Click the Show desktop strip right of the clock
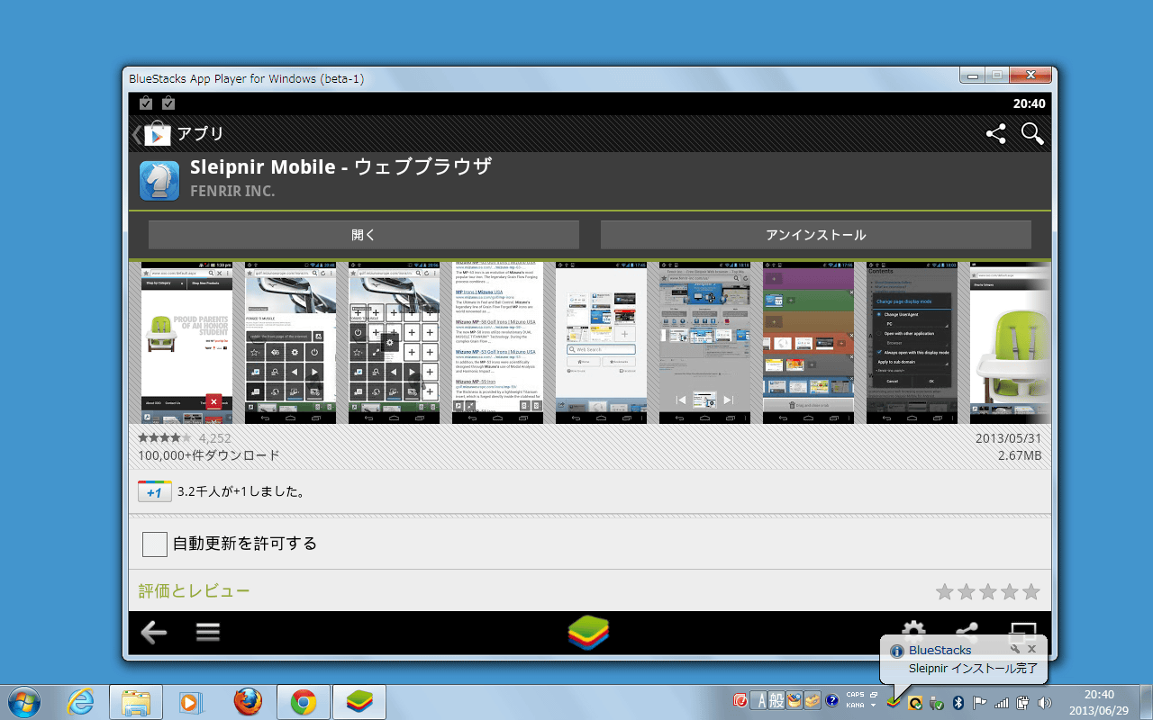The width and height of the screenshot is (1153, 720). (x=1146, y=701)
